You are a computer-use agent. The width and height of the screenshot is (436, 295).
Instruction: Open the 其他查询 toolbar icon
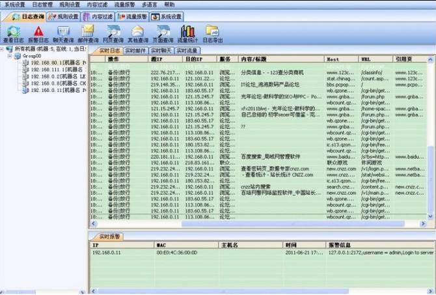pyautogui.click(x=138, y=34)
